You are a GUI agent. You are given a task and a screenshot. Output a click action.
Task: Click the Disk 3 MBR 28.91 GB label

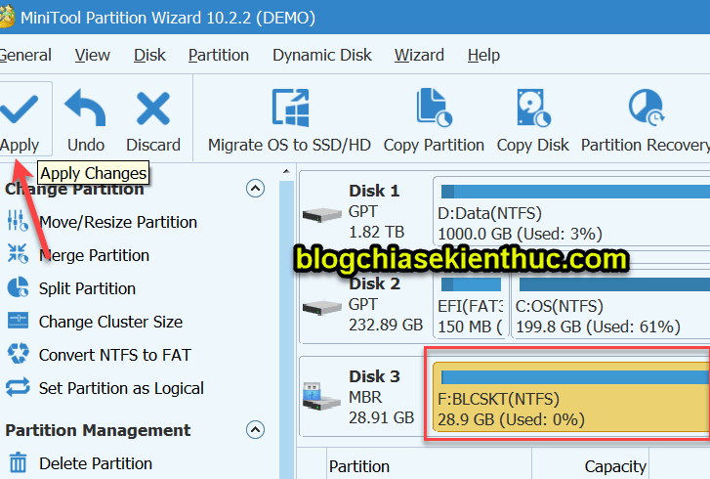(381, 397)
